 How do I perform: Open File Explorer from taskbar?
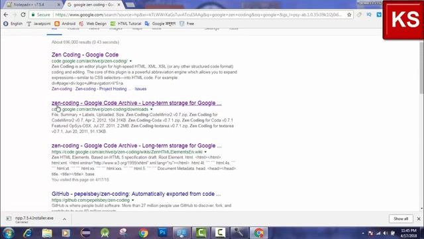pos(47,233)
